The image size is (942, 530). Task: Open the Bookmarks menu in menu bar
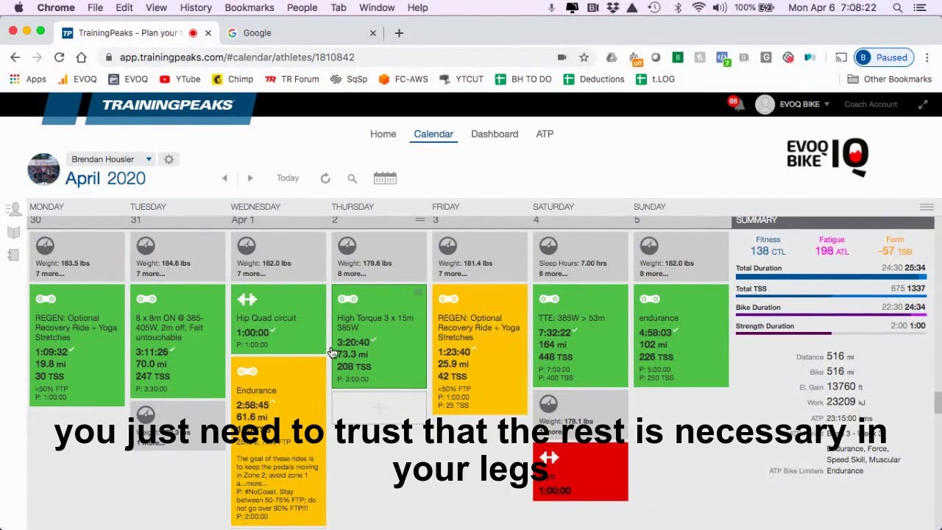249,7
